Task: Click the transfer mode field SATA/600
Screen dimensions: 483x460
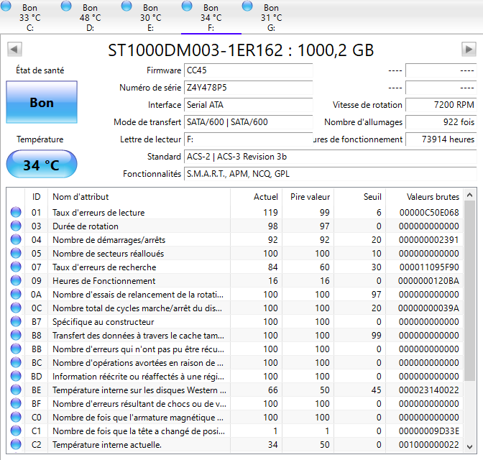Action: tap(248, 122)
